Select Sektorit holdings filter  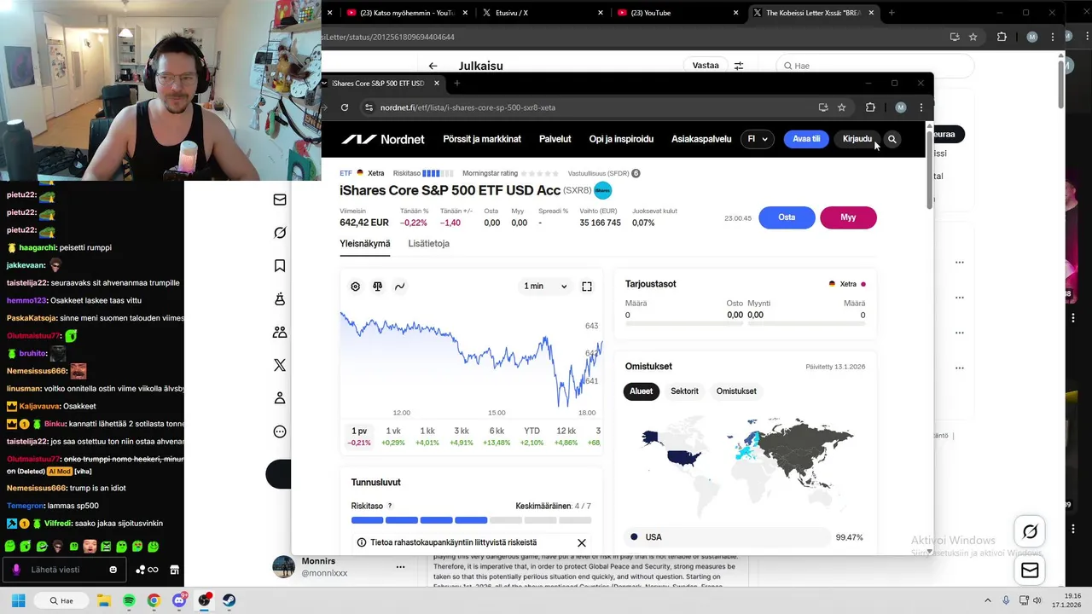pyautogui.click(x=684, y=391)
